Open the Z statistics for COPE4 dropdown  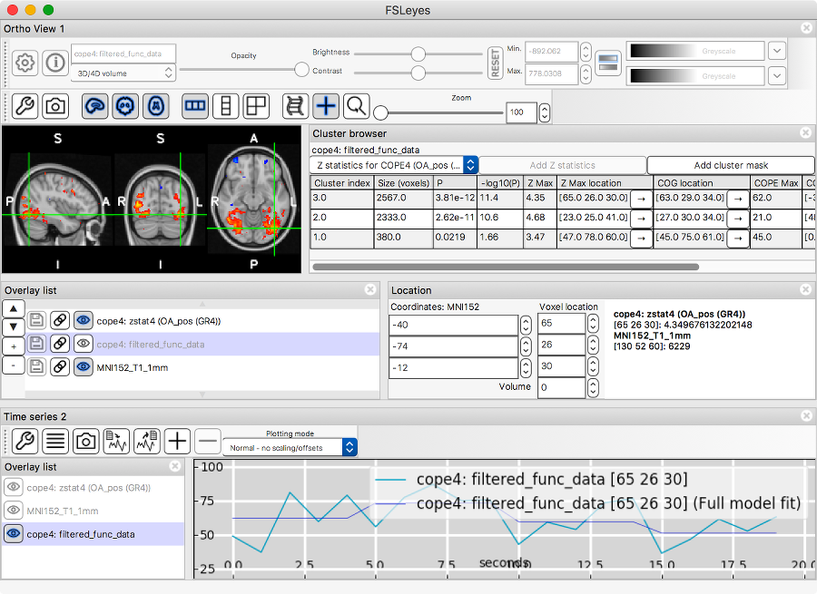[x=394, y=165]
